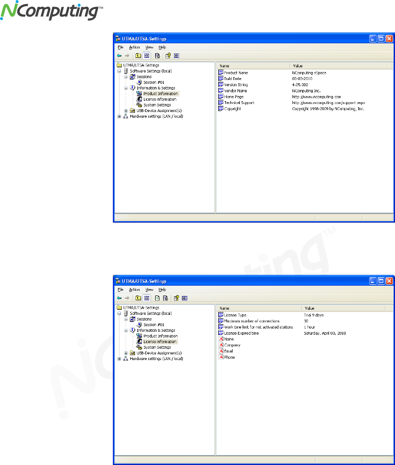Image resolution: width=395 pixels, height=465 pixels.
Task: Toggle console tree icon in Build Date window
Action: (147, 56)
